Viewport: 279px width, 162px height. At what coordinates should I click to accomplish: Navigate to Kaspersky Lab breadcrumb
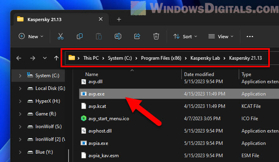[205, 58]
